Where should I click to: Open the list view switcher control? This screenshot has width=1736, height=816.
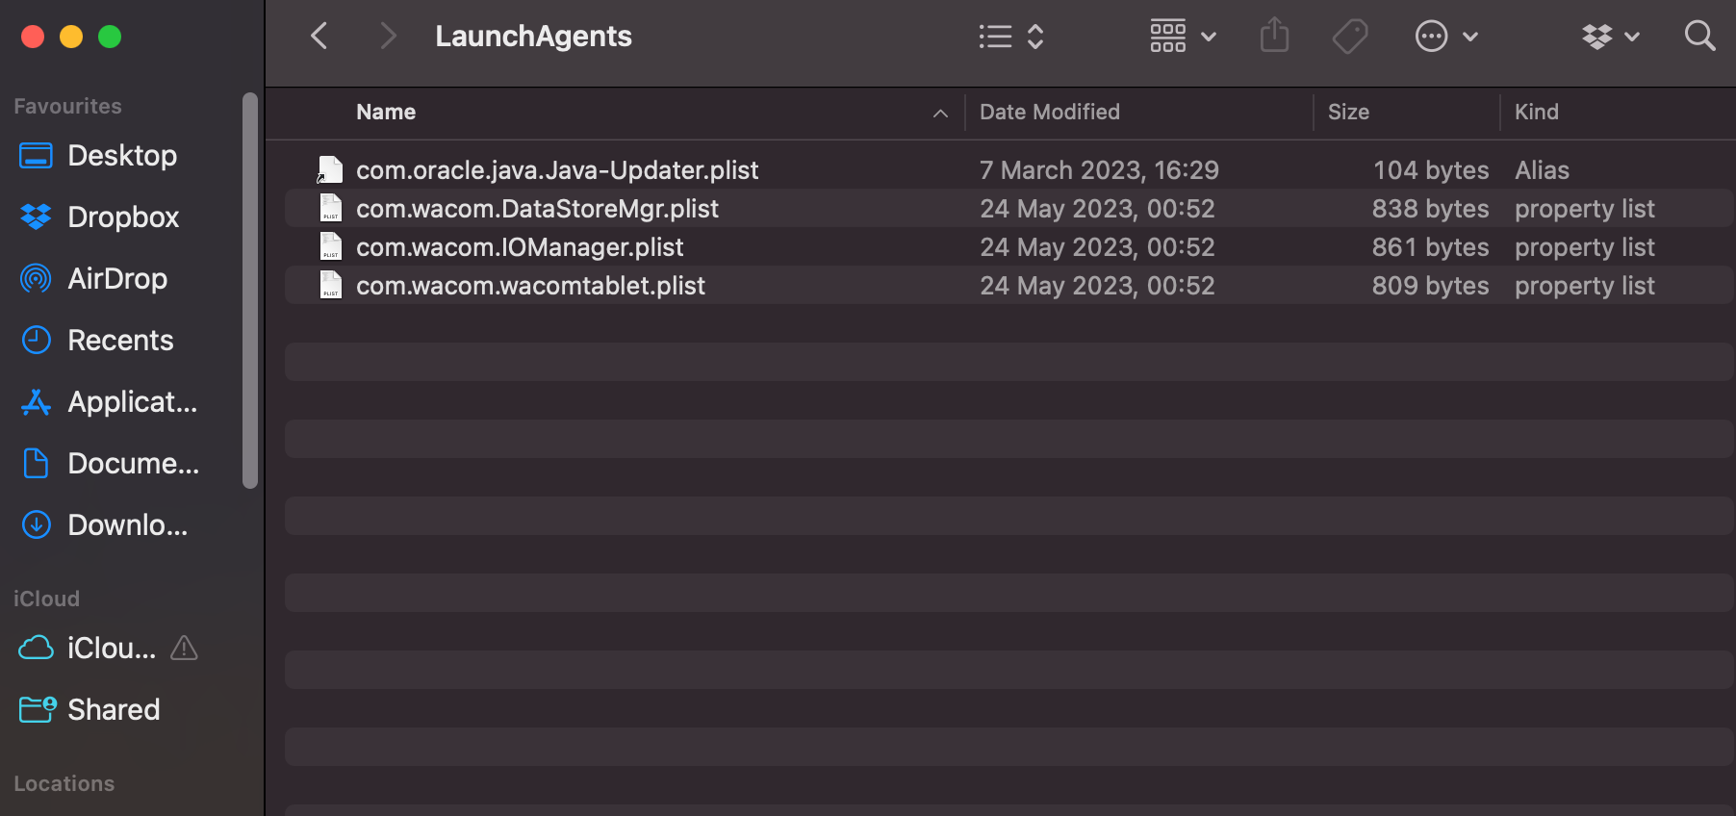pos(1010,37)
